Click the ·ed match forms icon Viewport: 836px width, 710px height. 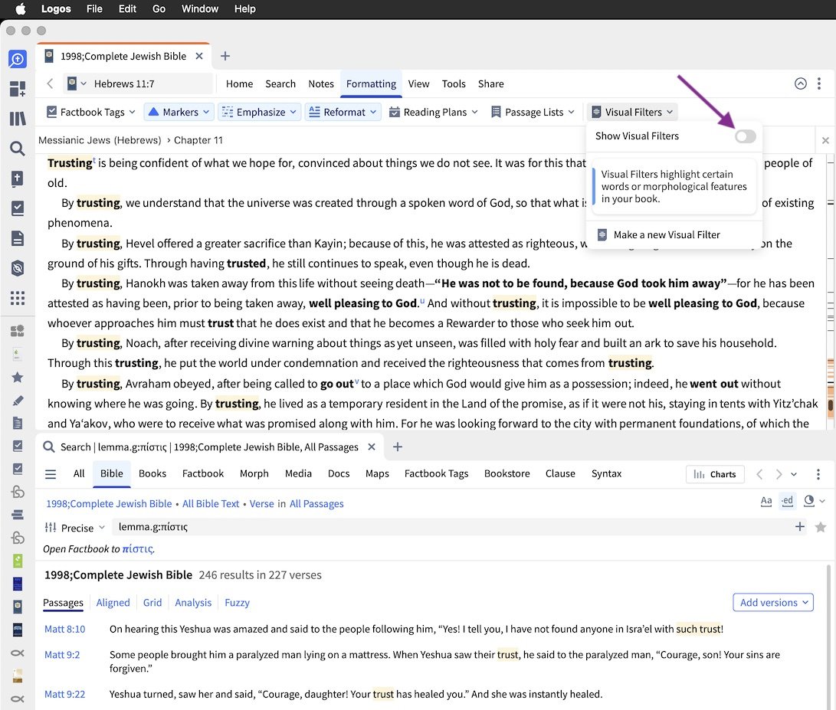(787, 501)
